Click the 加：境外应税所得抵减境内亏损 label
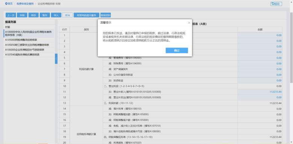 pos(134,131)
